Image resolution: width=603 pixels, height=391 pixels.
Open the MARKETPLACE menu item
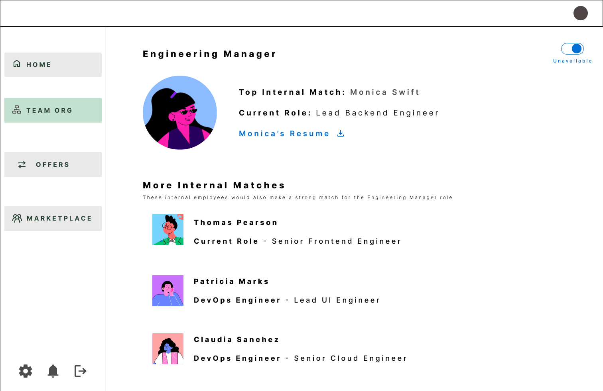53,219
